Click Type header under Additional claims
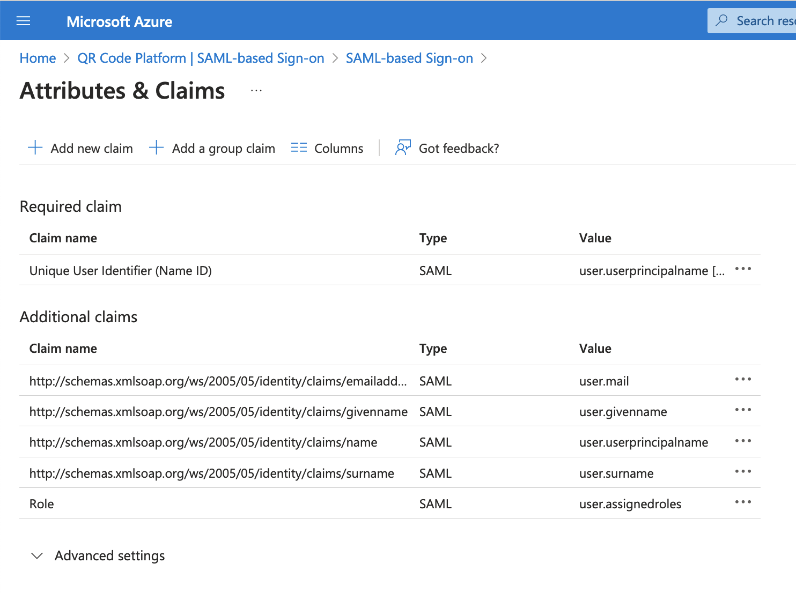This screenshot has height=593, width=796. click(433, 349)
